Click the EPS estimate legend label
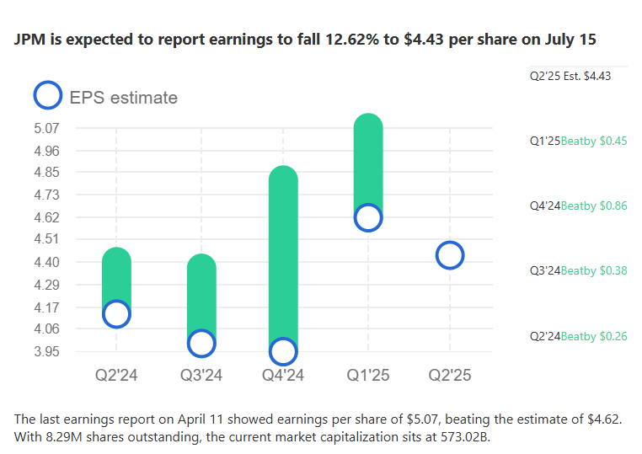 [123, 98]
